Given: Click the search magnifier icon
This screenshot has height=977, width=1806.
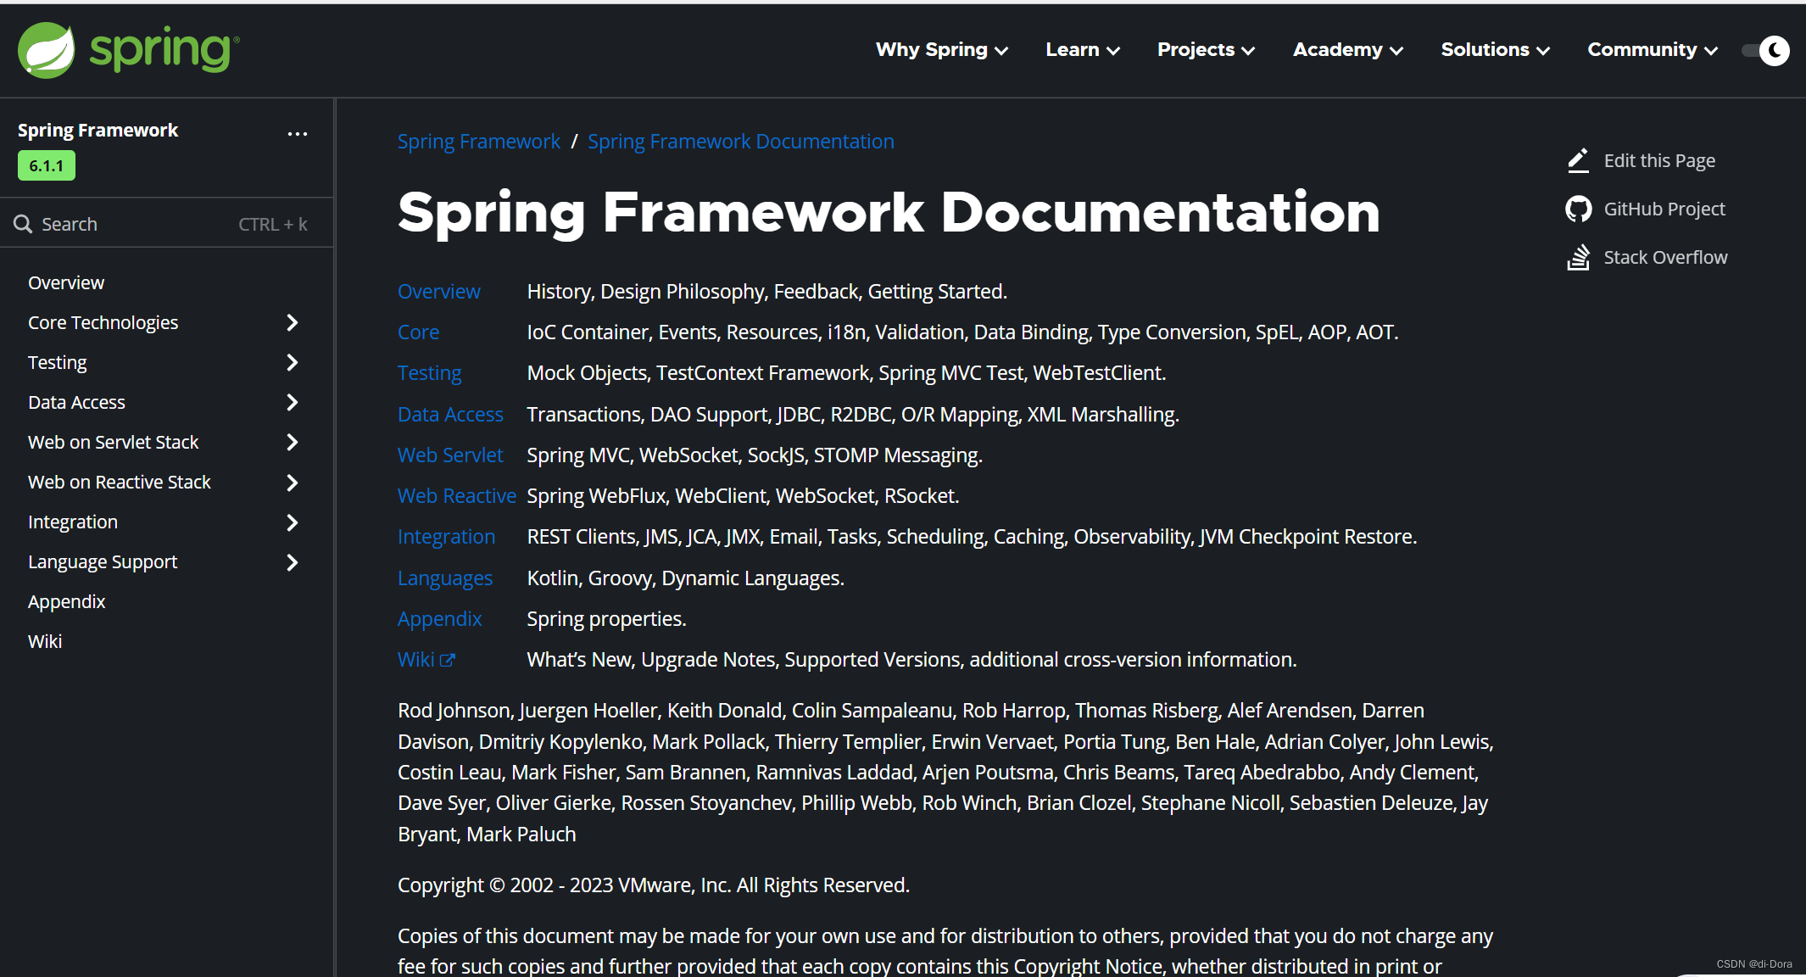Looking at the screenshot, I should pyautogui.click(x=23, y=224).
